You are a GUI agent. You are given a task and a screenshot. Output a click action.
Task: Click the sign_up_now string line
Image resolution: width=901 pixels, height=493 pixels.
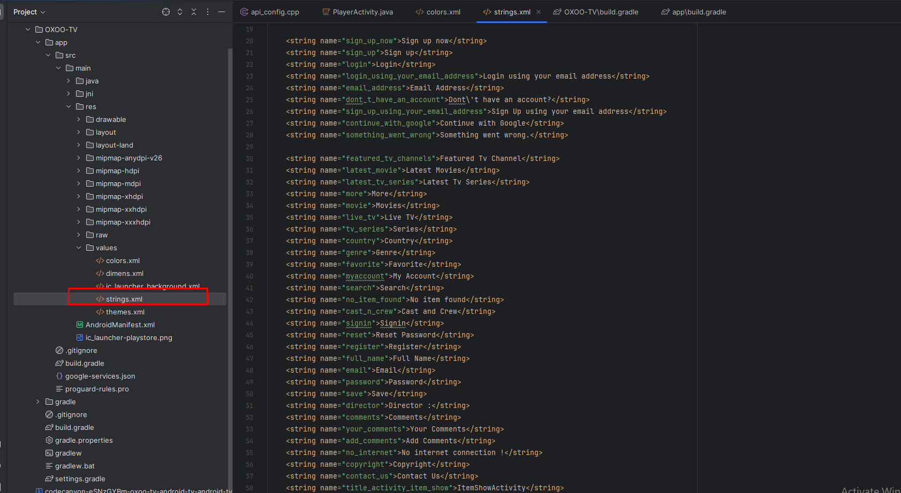(387, 41)
